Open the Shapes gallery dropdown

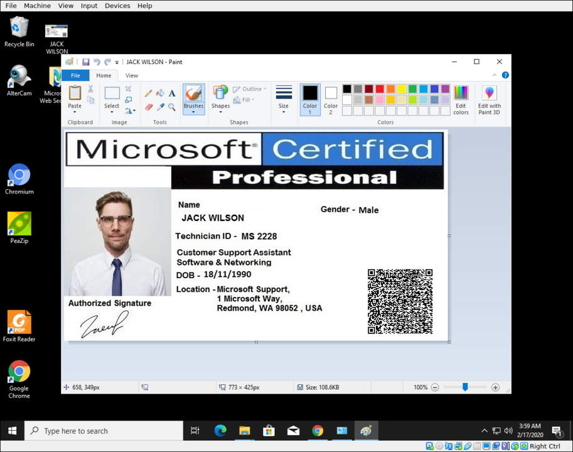[220, 112]
